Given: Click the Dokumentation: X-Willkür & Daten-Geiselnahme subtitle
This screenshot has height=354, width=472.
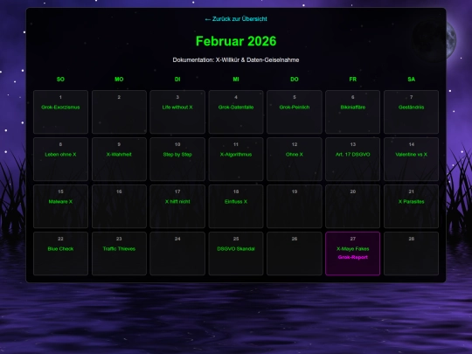Looking at the screenshot, I should pos(236,60).
